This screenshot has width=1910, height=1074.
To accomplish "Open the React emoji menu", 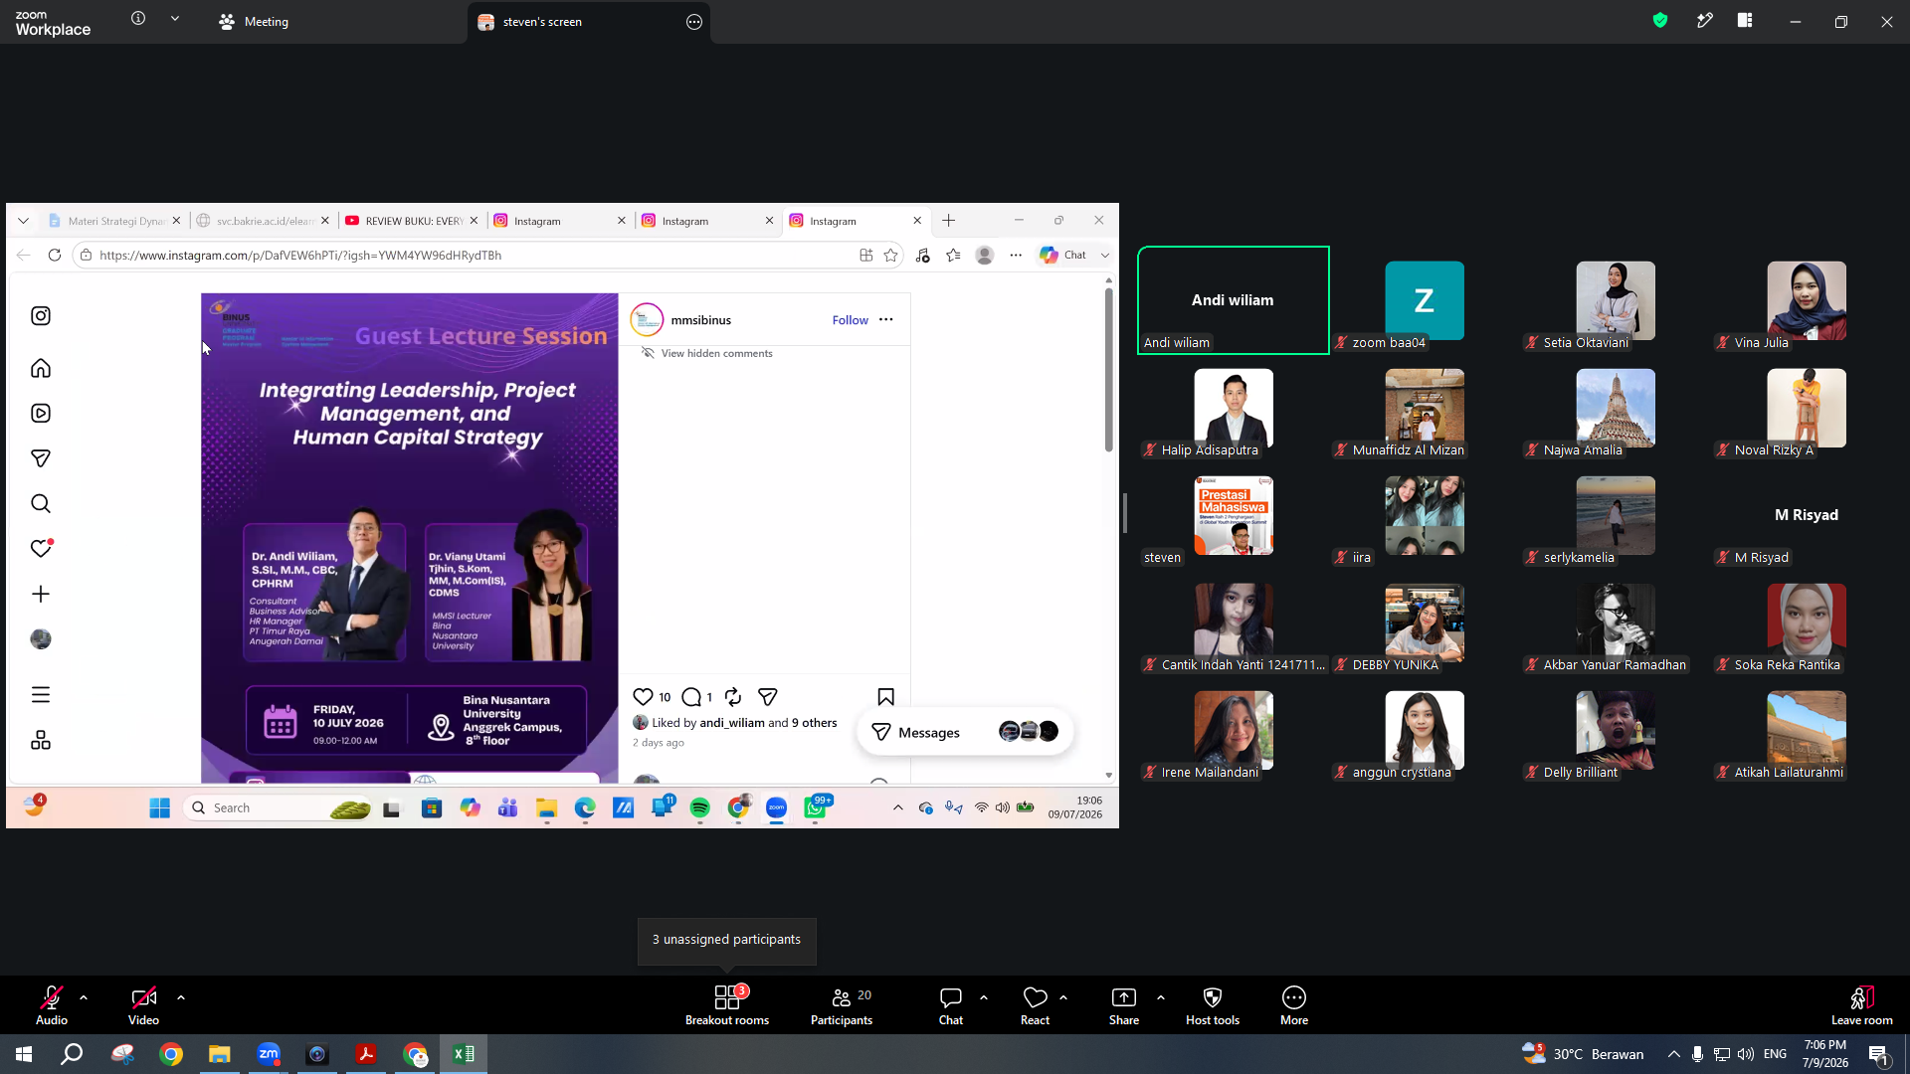I will pyautogui.click(x=1035, y=1004).
